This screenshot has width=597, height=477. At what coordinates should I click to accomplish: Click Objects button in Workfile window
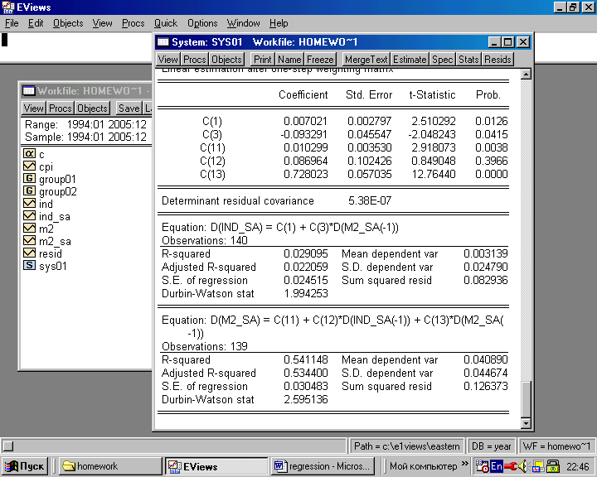[92, 108]
